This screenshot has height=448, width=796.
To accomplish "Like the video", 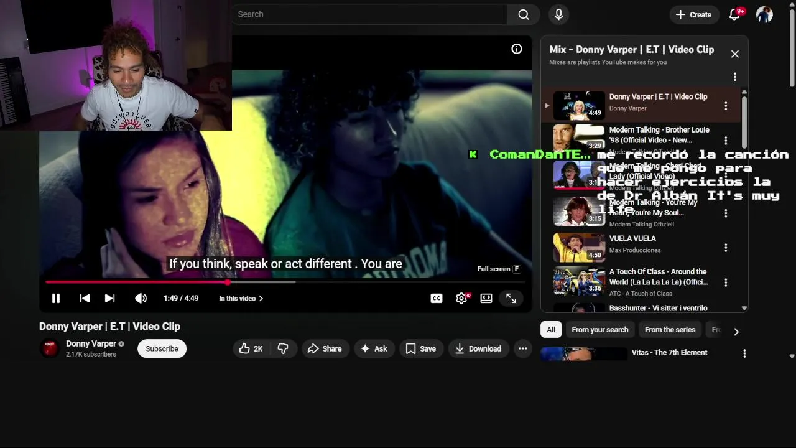I will click(251, 349).
